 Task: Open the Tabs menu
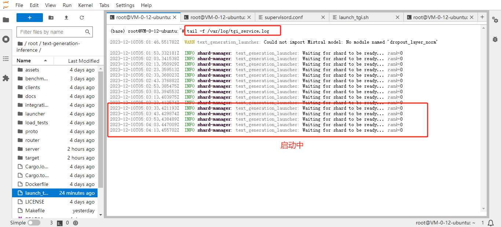104,5
